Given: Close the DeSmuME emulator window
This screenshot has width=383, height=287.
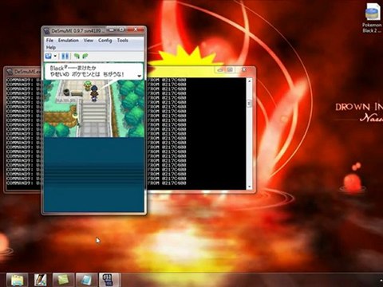Looking at the screenshot, I should click(x=136, y=29).
